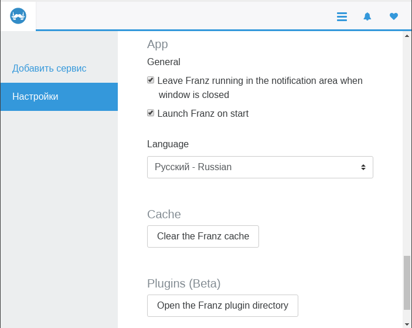Click the heart icon in header
This screenshot has height=328, width=412.
click(394, 16)
